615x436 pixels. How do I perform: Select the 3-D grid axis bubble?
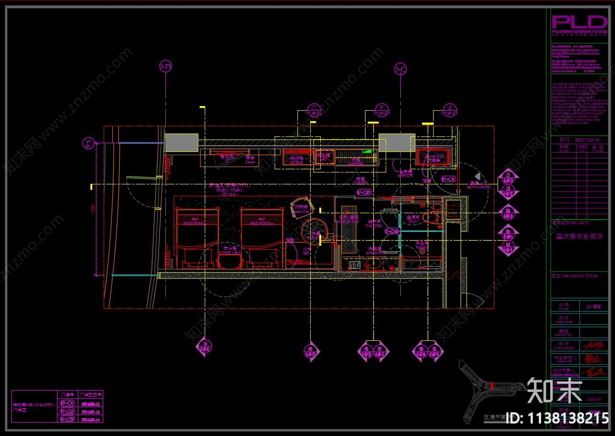[x=165, y=66]
